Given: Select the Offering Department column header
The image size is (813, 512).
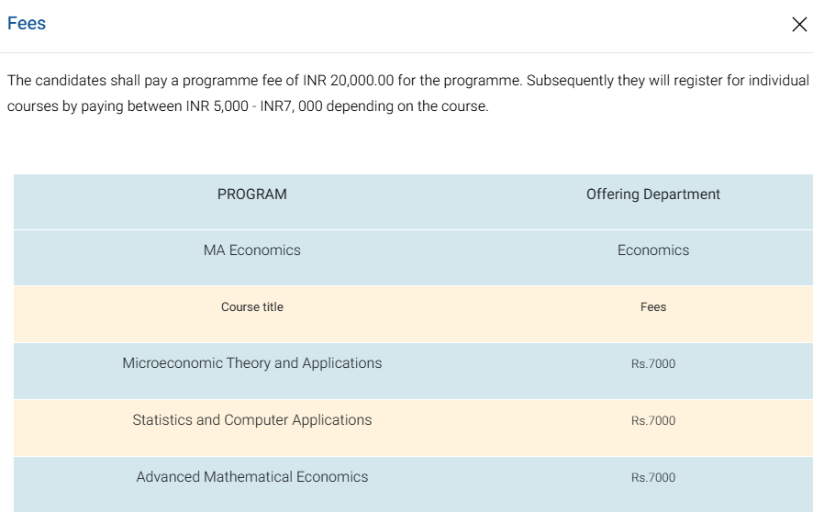Looking at the screenshot, I should [x=652, y=195].
